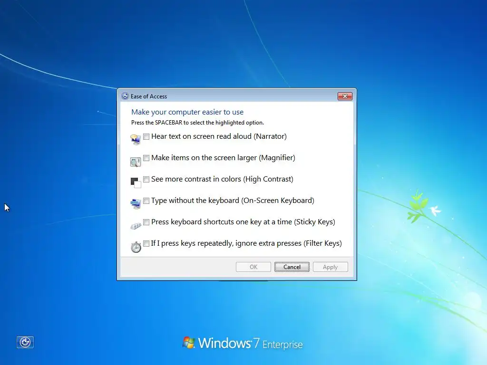Close the Ease of Access dialog
487x365 pixels.
pos(345,96)
